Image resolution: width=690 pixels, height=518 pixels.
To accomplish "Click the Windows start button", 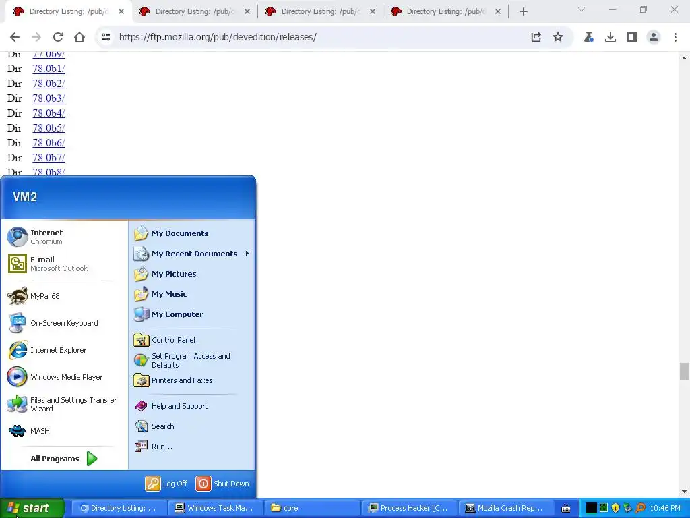I will point(32,508).
